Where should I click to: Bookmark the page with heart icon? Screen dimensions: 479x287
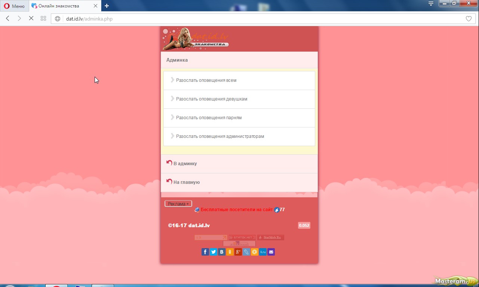tap(469, 19)
